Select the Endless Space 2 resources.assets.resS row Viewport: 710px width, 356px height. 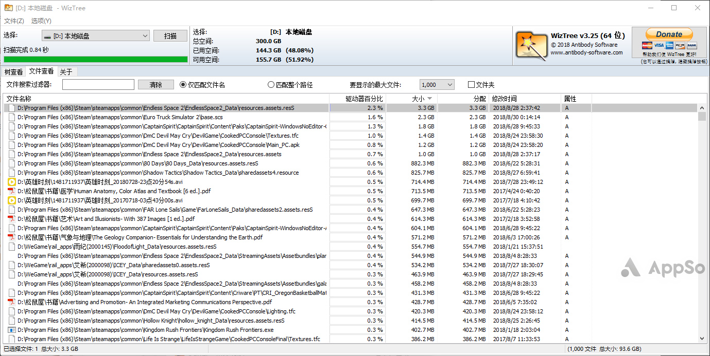tap(351, 108)
